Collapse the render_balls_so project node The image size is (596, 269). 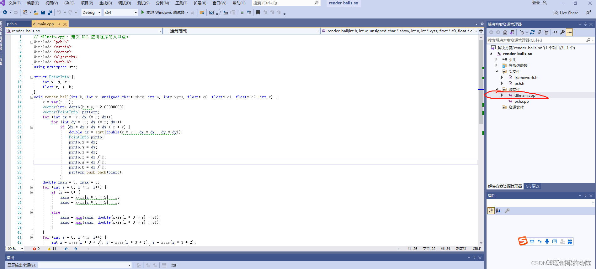(491, 54)
